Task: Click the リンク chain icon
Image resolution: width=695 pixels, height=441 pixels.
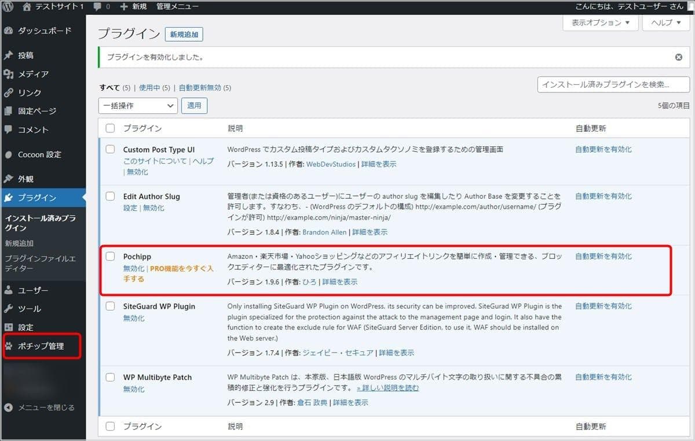Action: [9, 92]
